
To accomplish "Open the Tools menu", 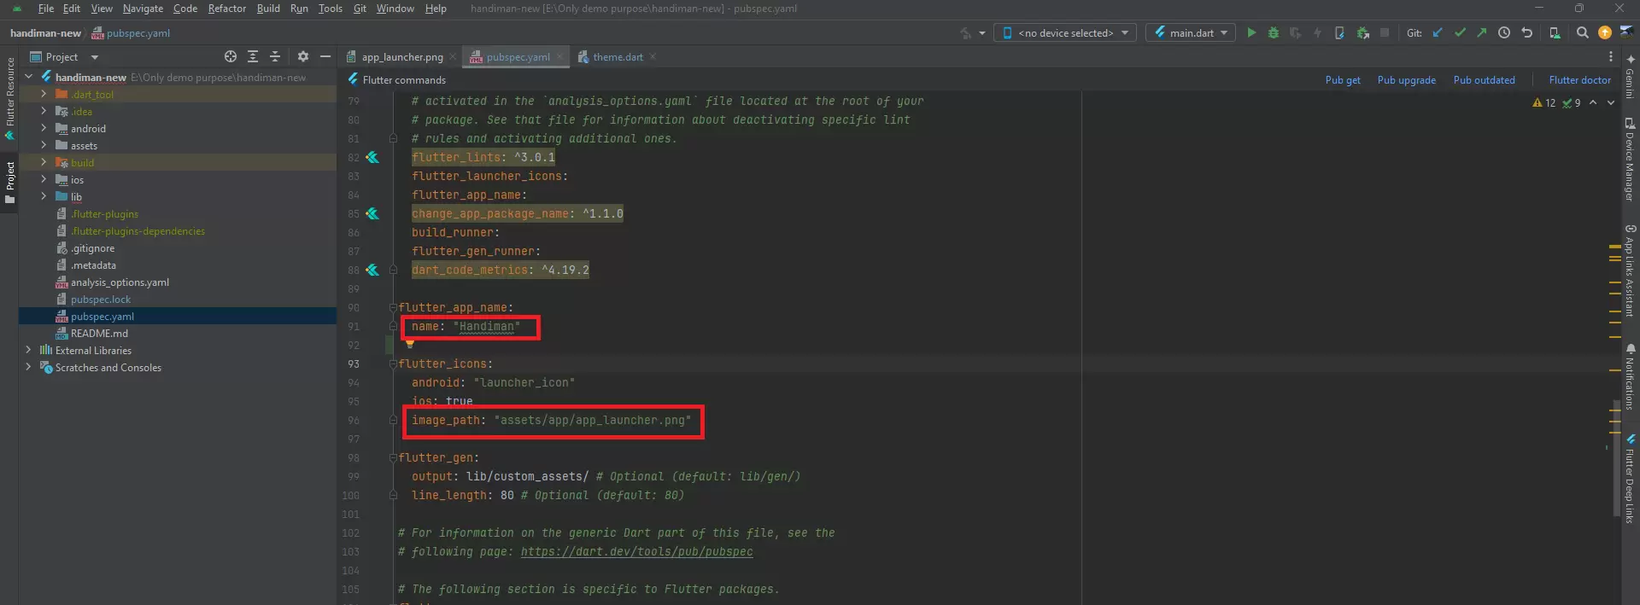I will pyautogui.click(x=331, y=9).
